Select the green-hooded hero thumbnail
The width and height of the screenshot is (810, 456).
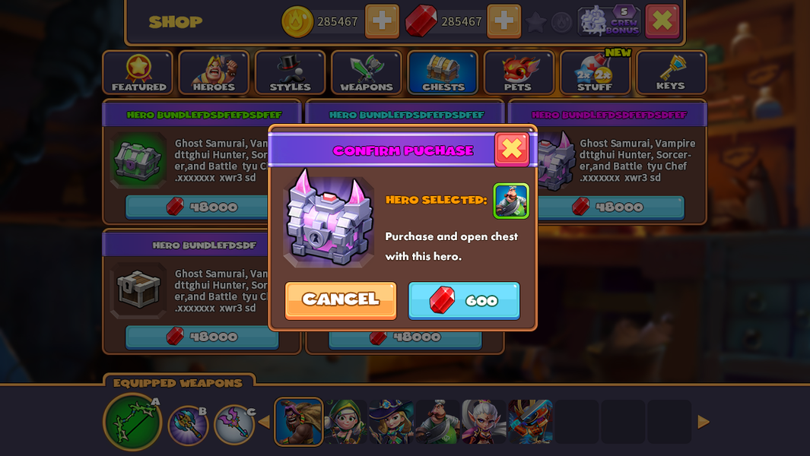coord(345,422)
